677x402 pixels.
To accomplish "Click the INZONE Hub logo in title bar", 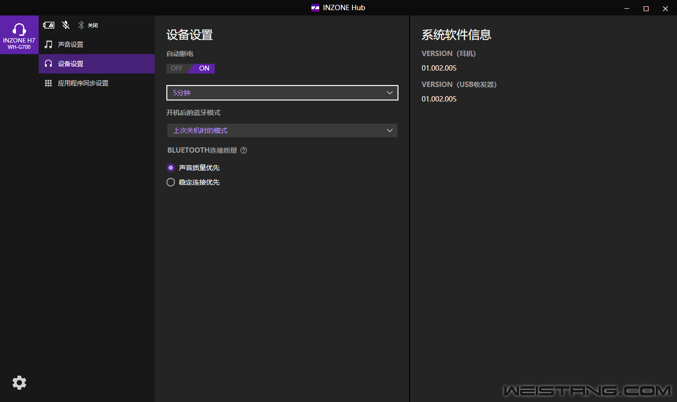I will [x=315, y=8].
